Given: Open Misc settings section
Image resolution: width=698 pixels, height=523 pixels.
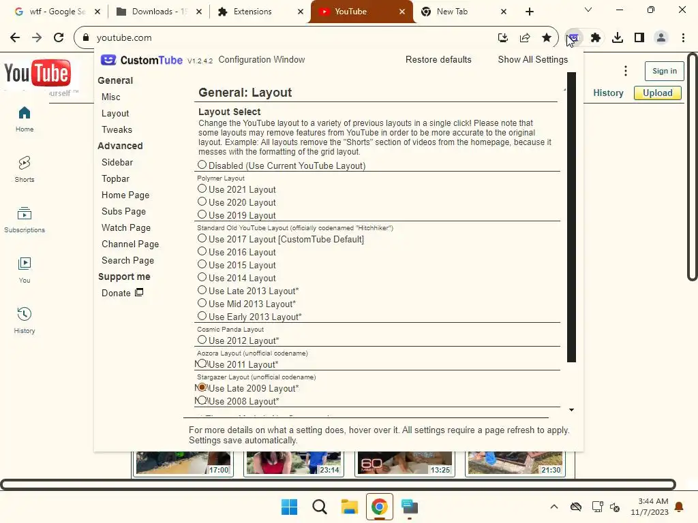Looking at the screenshot, I should point(111,97).
